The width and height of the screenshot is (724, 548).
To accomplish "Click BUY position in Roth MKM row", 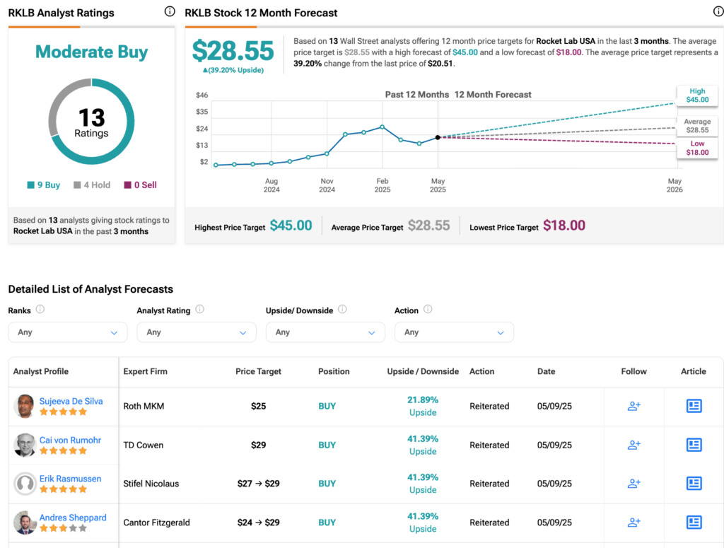I will [327, 407].
